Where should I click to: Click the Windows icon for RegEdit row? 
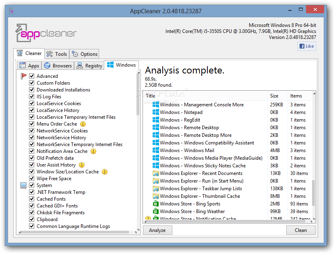pos(156,120)
